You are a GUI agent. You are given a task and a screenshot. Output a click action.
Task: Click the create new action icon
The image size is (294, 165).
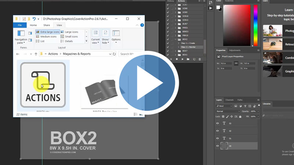tap(194, 59)
